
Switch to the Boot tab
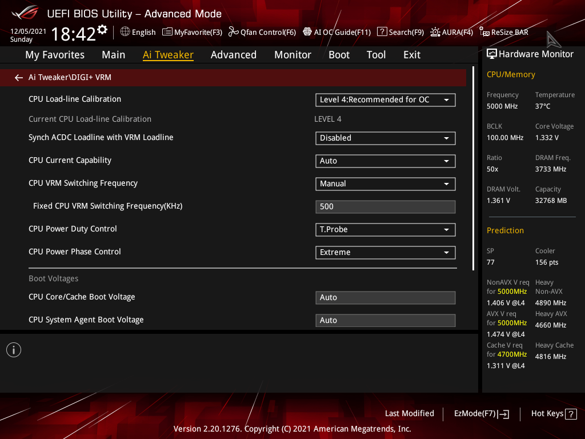(x=339, y=55)
